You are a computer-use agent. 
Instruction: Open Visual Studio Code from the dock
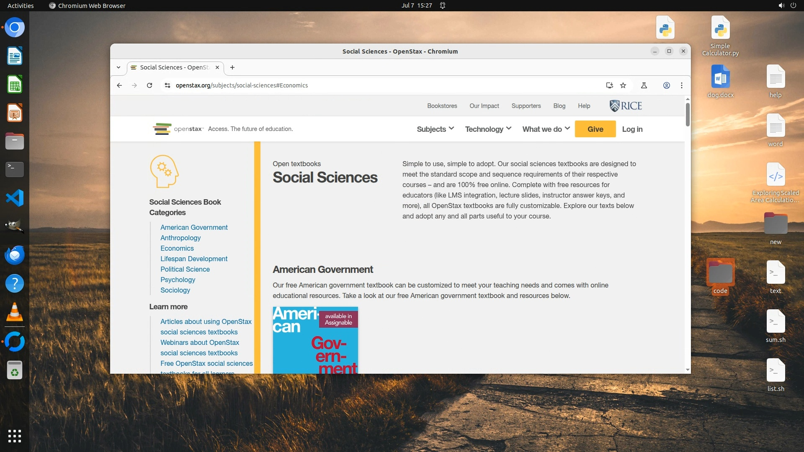pyautogui.click(x=15, y=198)
